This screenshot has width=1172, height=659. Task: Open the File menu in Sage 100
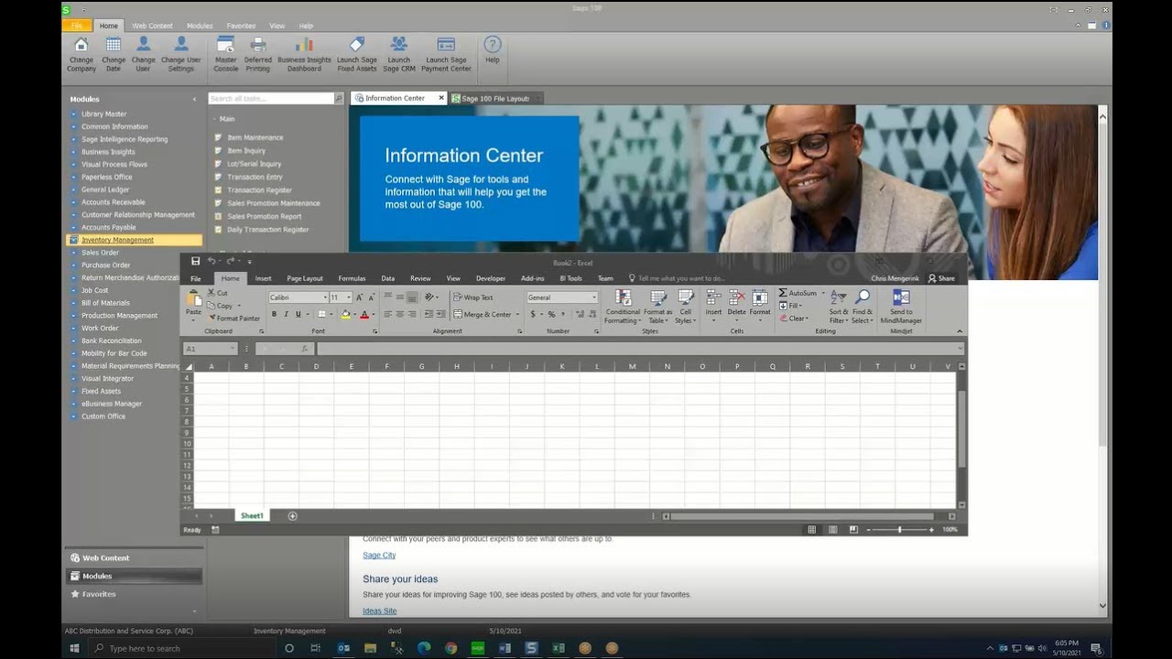pyautogui.click(x=77, y=26)
